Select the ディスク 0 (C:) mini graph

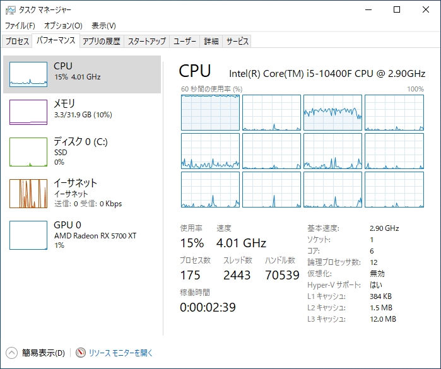(x=28, y=152)
